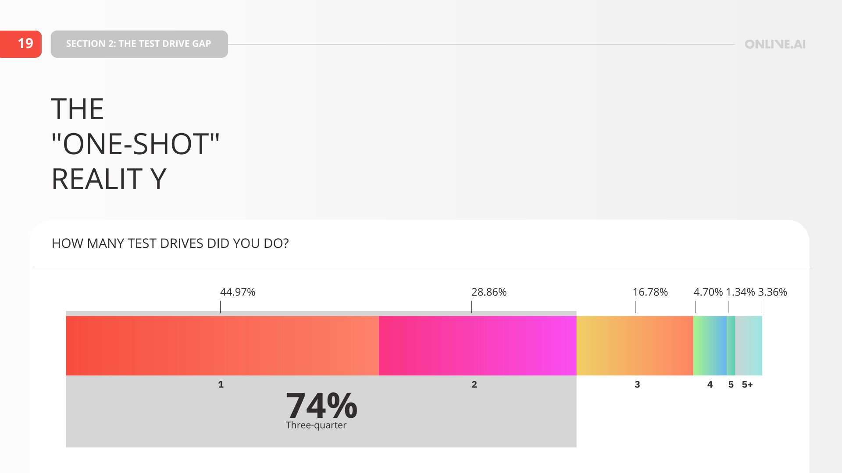Click the "3" category label under the bar
The height and width of the screenshot is (473, 842).
point(637,385)
